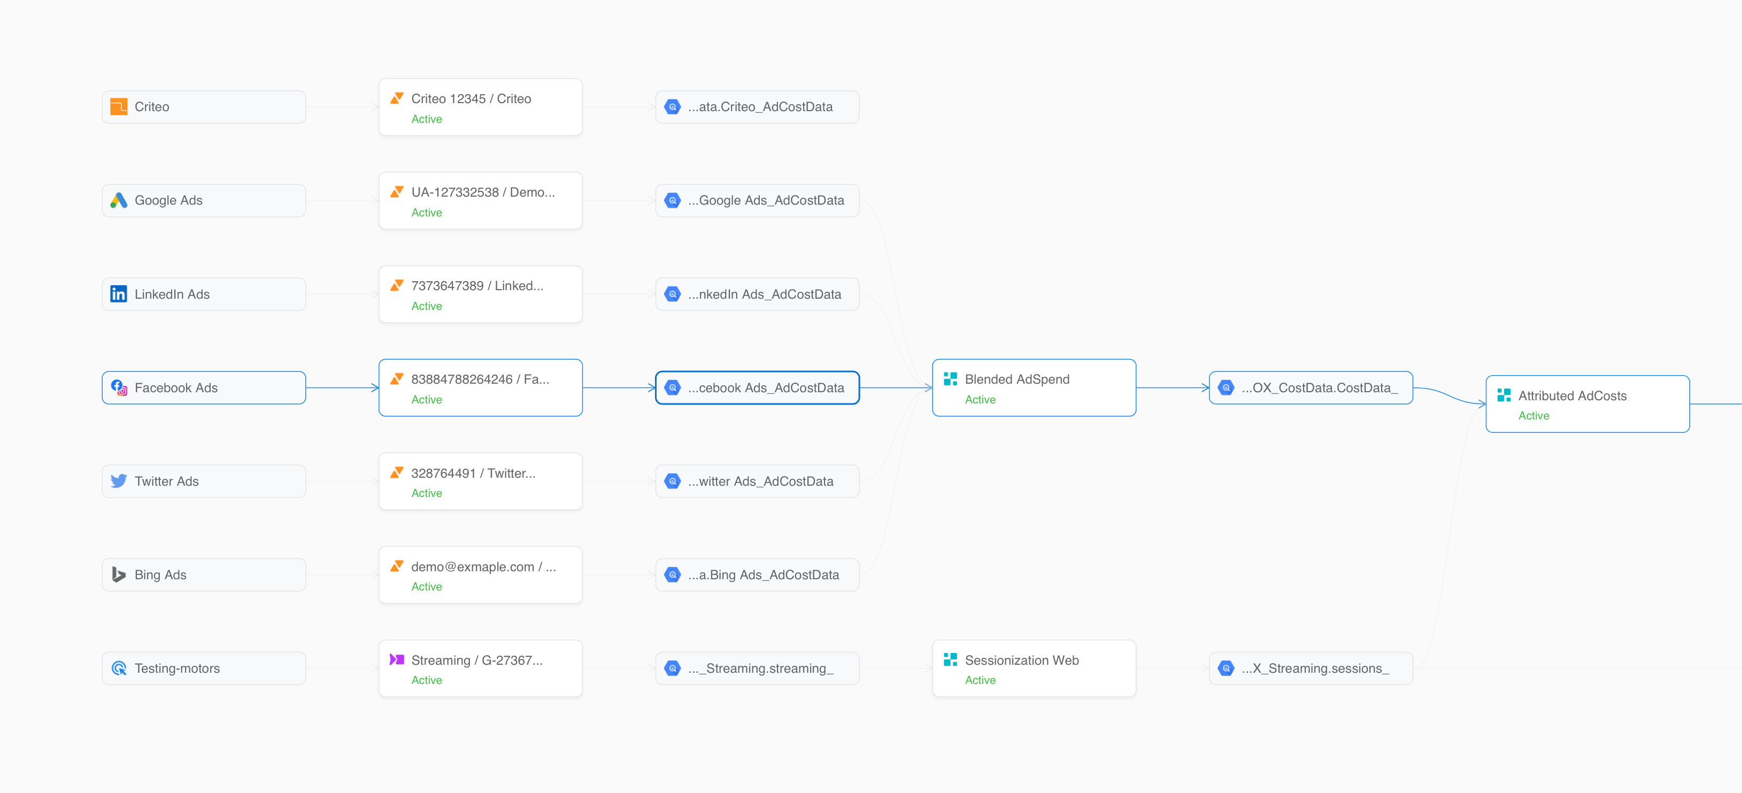Select the Criteo source node

click(204, 107)
